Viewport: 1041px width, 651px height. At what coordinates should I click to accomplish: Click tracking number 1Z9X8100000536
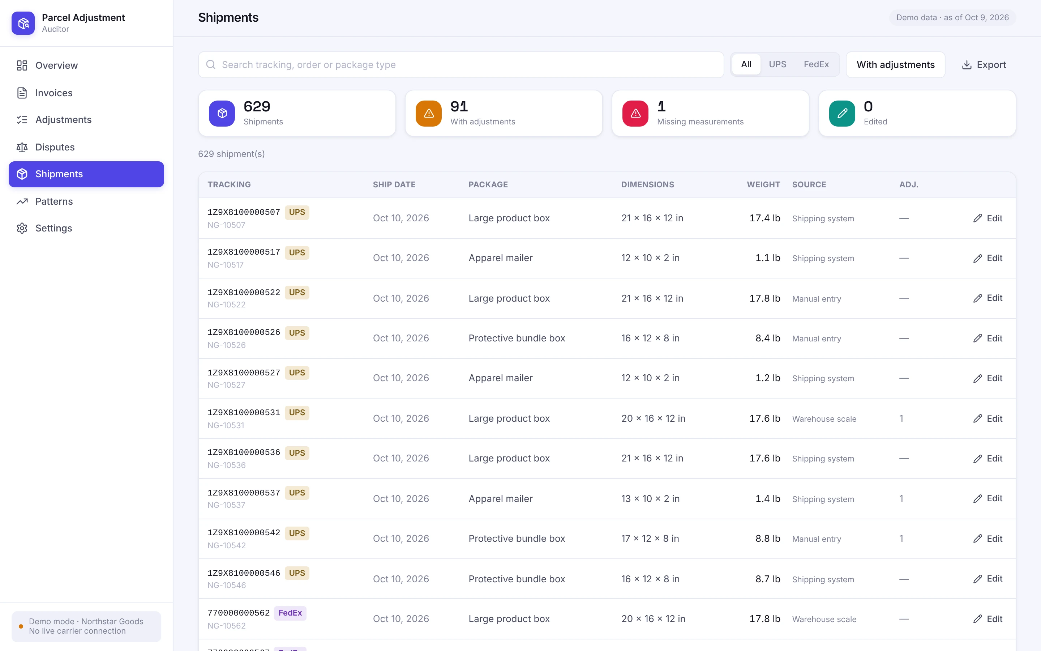coord(244,452)
